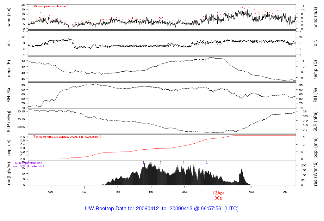Click the '15z' time axis label
The image size is (324, 221).
point(118,192)
